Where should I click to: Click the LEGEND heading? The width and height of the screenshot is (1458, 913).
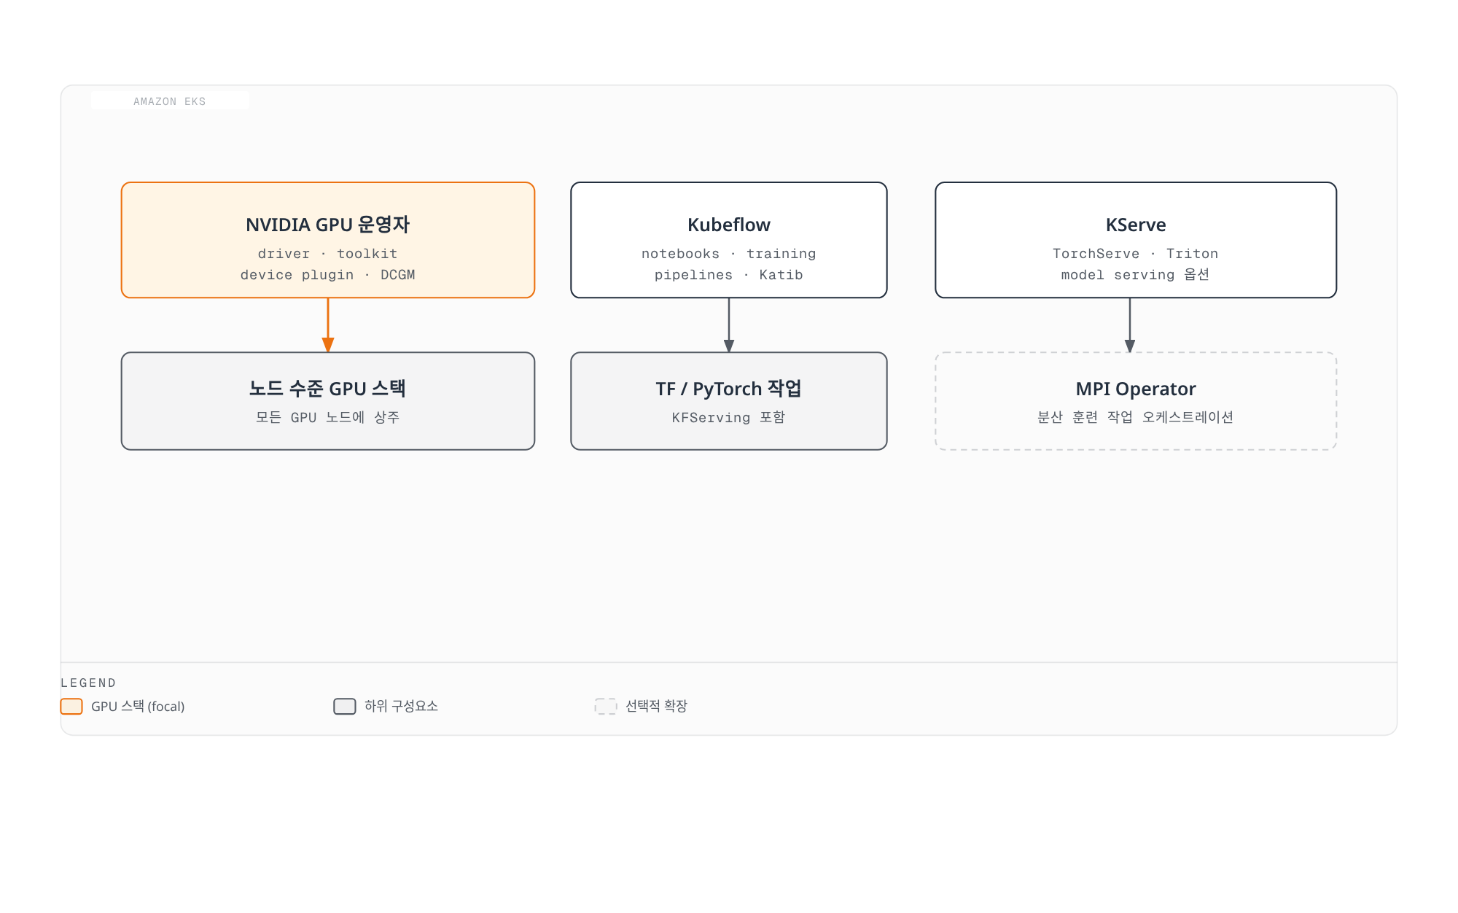[88, 683]
